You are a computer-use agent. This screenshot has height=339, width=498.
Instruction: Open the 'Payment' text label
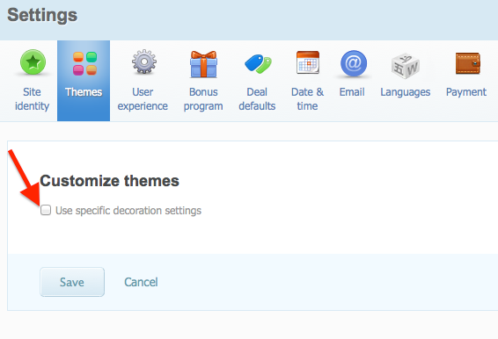(466, 92)
